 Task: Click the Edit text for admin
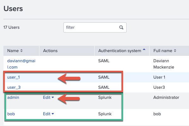coord(47,97)
